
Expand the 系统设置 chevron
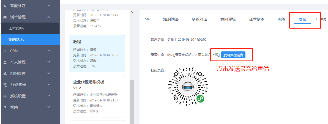(49, 96)
